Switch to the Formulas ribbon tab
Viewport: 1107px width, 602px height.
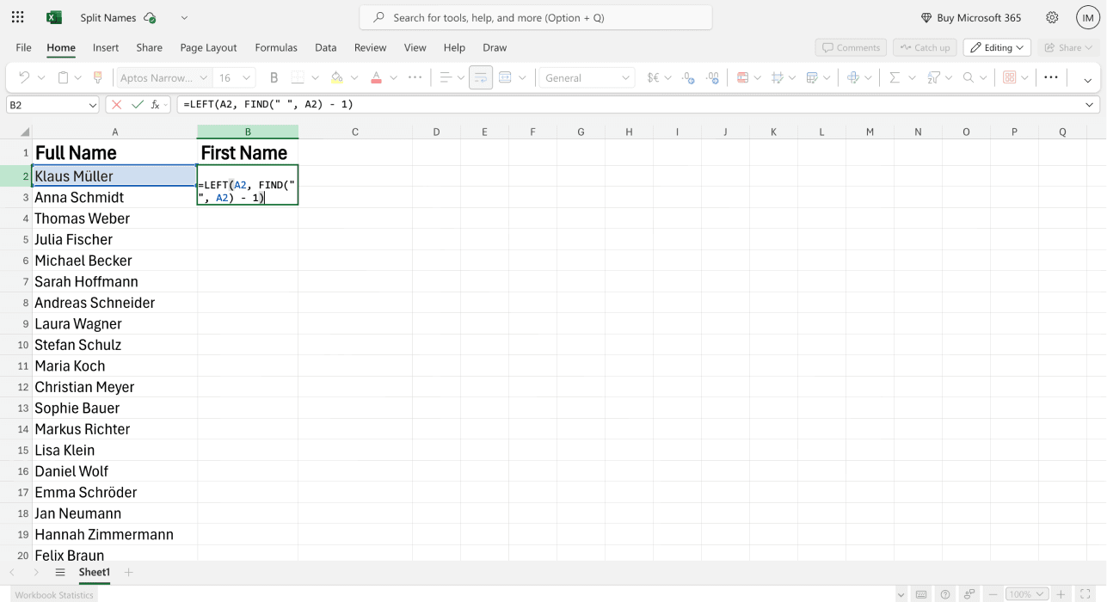(x=276, y=47)
